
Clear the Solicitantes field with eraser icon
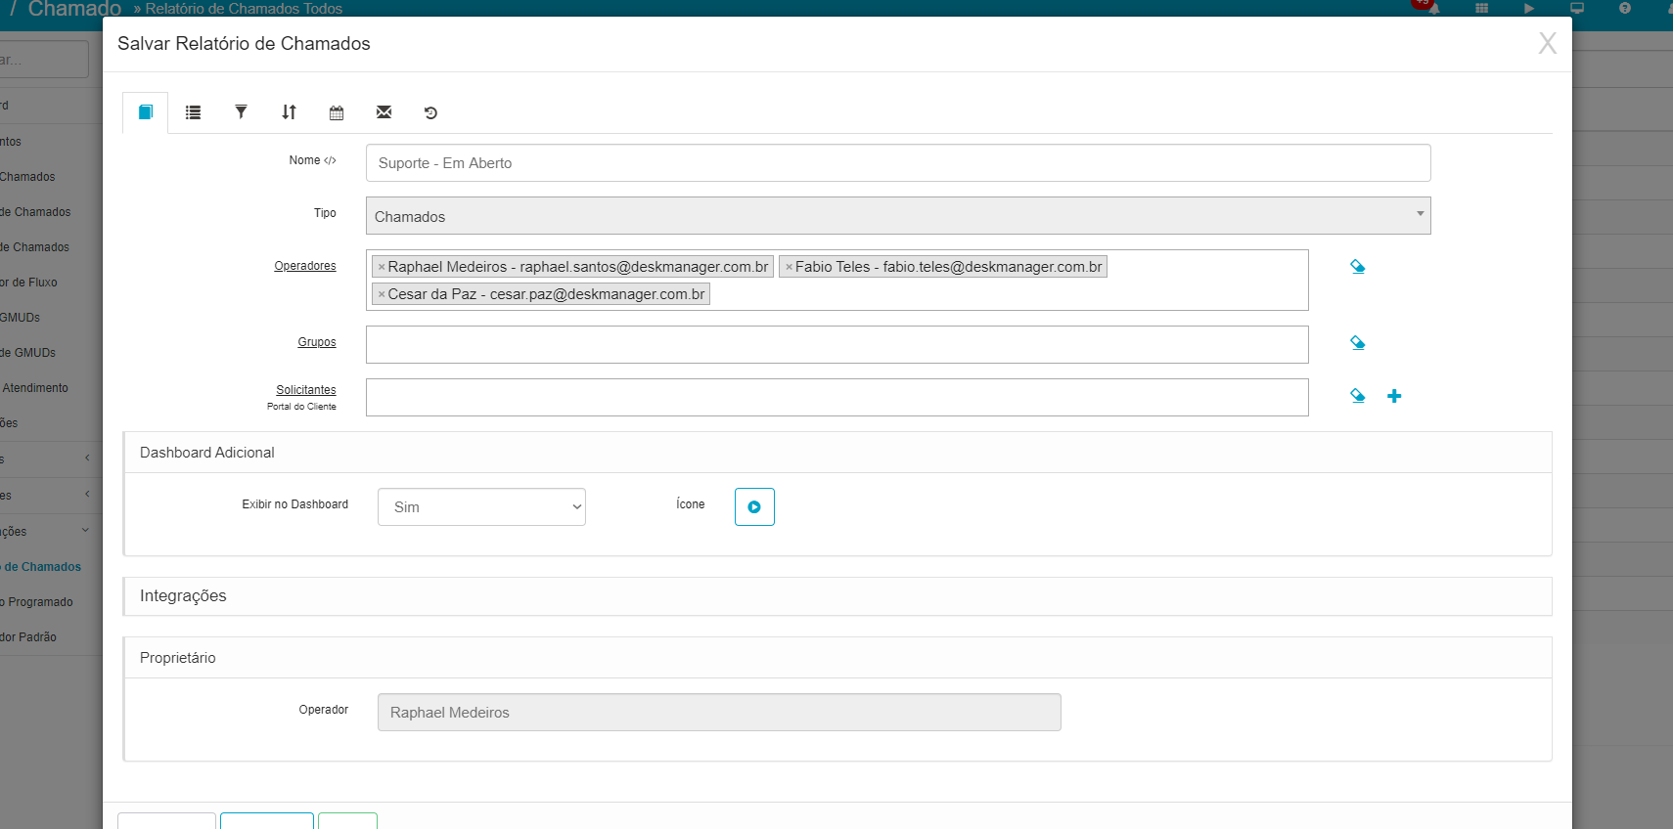click(x=1357, y=396)
